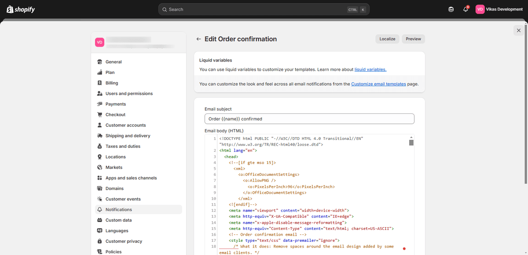The image size is (528, 255).
Task: Click the Localize button
Action: pyautogui.click(x=387, y=39)
